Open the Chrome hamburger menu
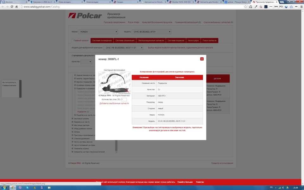This screenshot has width=304, height=190. coord(301,7)
